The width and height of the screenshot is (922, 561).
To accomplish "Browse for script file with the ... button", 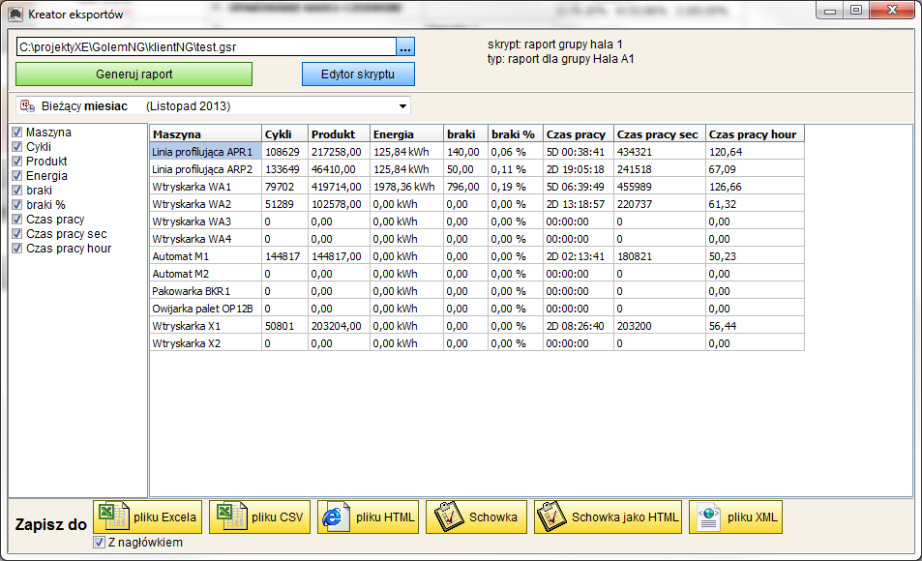I will point(405,47).
